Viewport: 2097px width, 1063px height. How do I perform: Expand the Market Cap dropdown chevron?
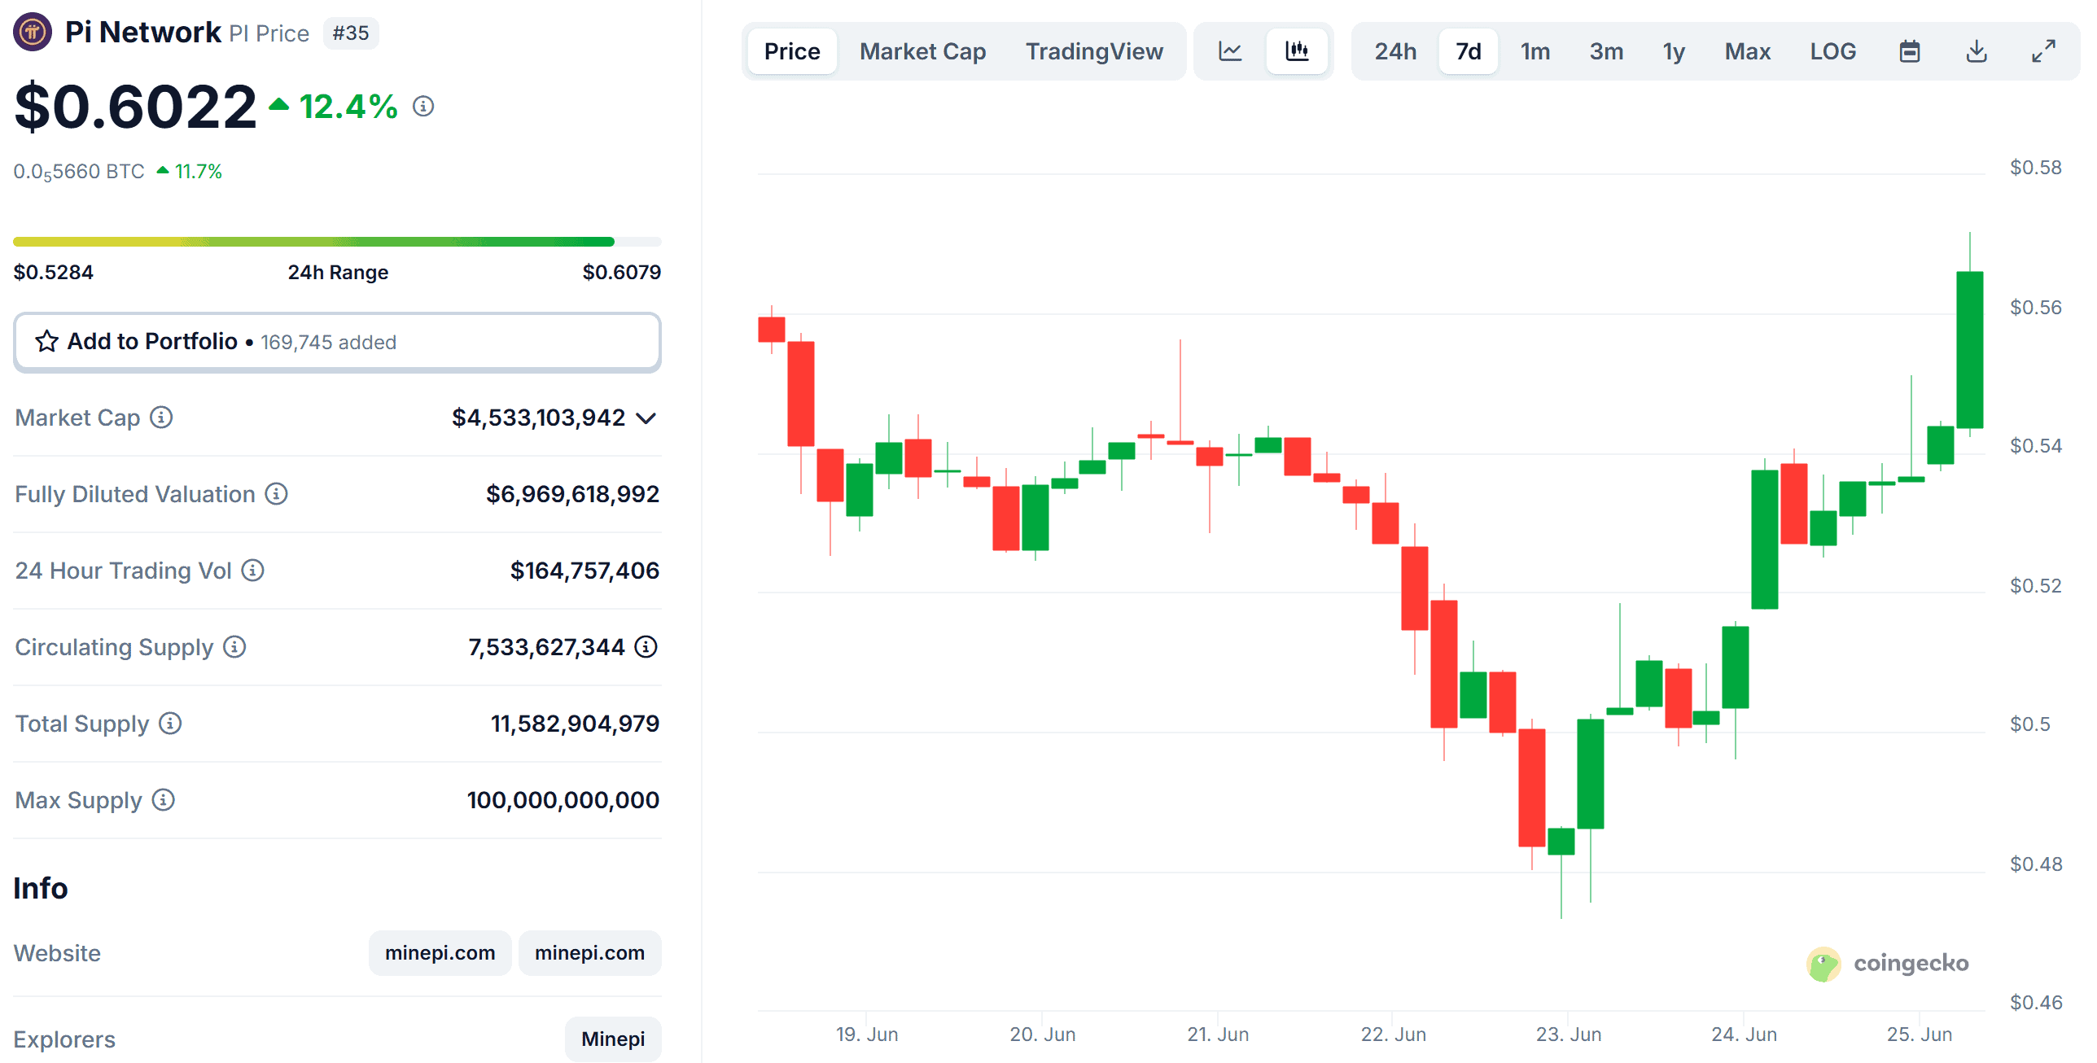[646, 418]
